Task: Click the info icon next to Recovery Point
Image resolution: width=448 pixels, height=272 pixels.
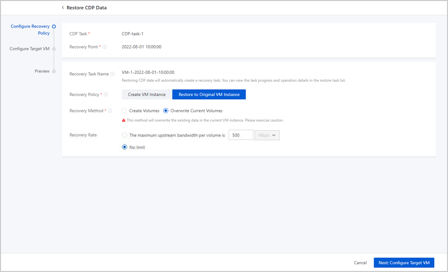Action: 105,47
